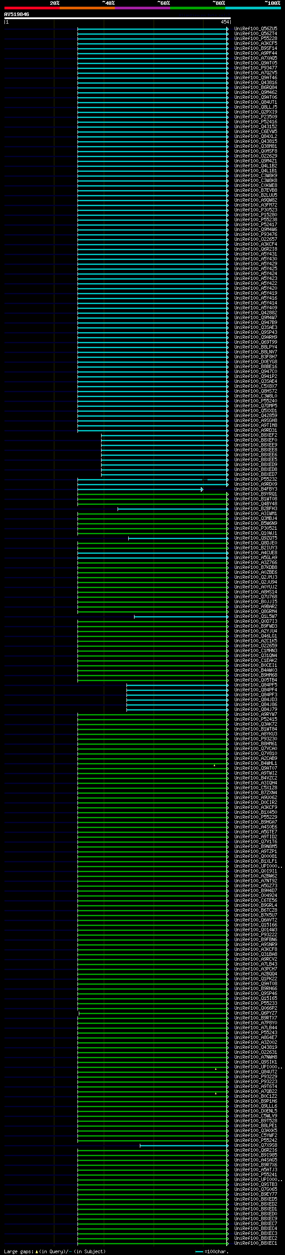Image resolution: width=285 pixels, height=1255 pixels.
Task: Select hit UniRef100_B8XED5
Action: pyautogui.click(x=255, y=1199)
